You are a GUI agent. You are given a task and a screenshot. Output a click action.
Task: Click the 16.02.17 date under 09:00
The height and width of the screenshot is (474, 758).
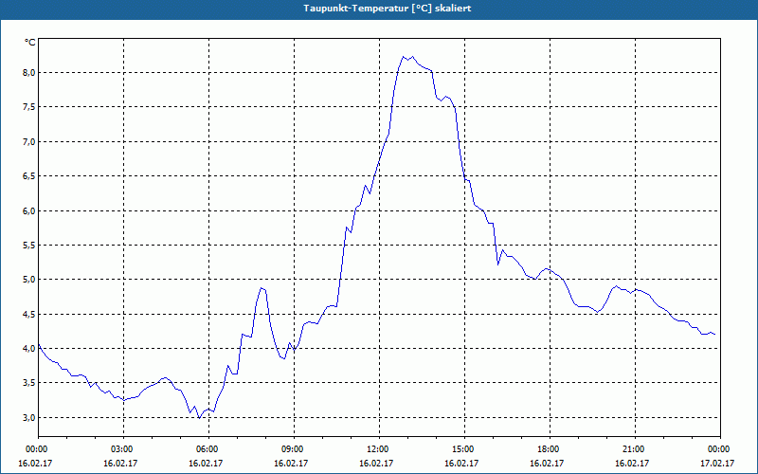tap(291, 463)
